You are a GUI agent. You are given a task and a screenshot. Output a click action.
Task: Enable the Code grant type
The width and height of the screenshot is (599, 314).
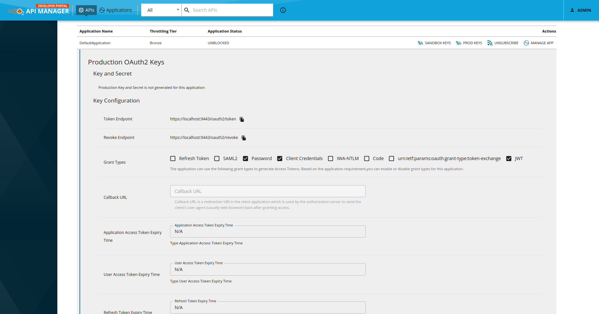coord(367,158)
